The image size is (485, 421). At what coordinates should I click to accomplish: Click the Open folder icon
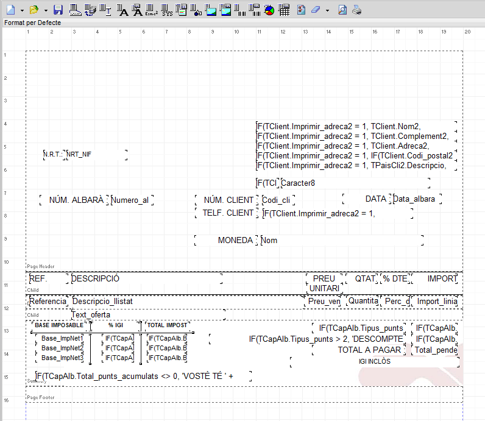34,10
